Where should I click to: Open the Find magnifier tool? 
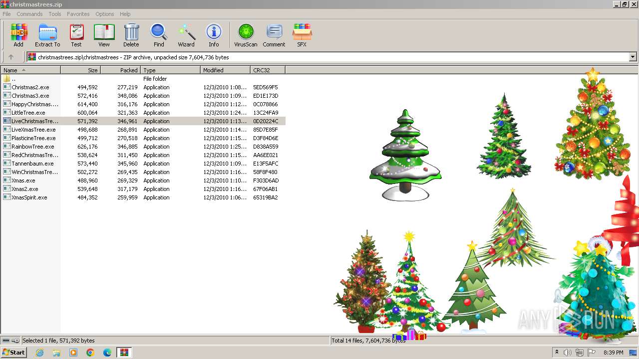coord(159,35)
